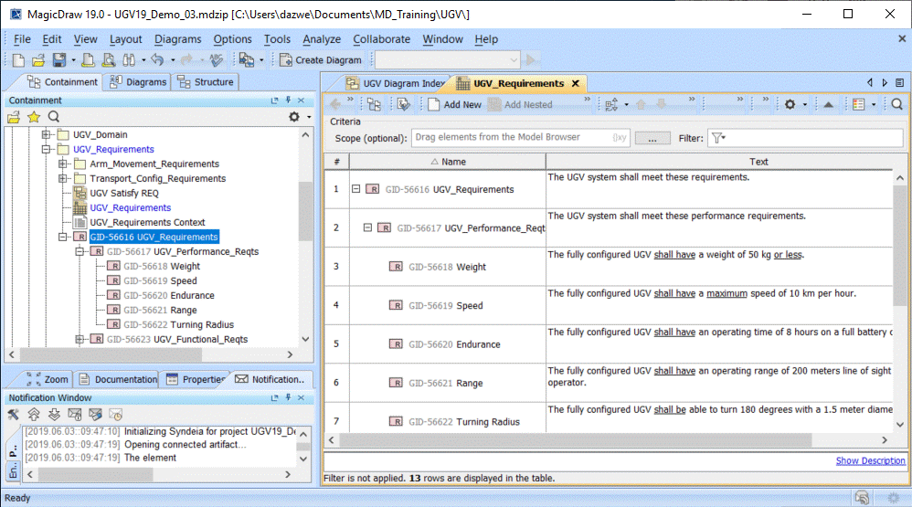
Task: Expand the Arm_Movement_Requirements folder
Action: (x=64, y=164)
